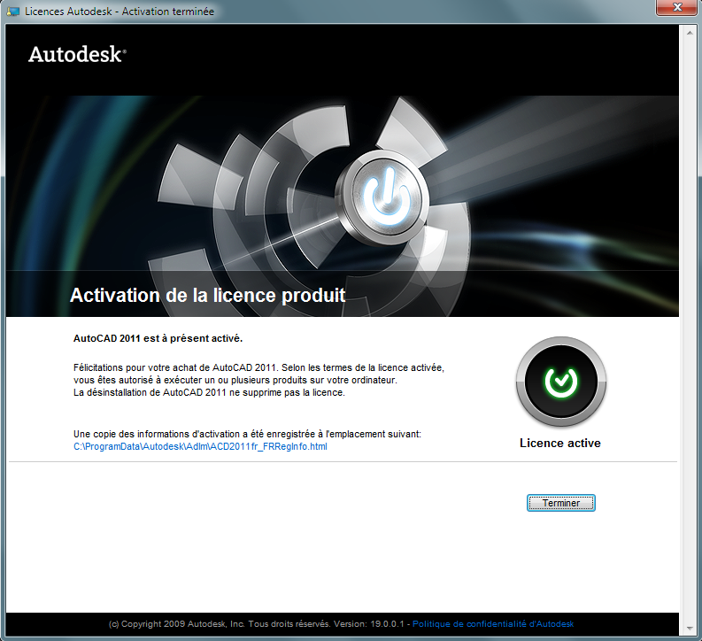
Task: Click the Terminer button
Action: [560, 503]
